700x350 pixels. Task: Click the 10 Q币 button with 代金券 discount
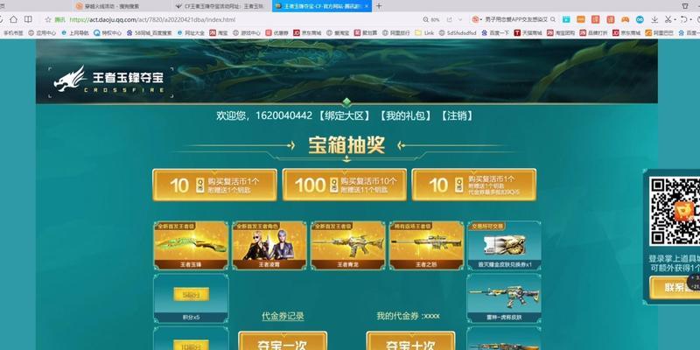[473, 185]
